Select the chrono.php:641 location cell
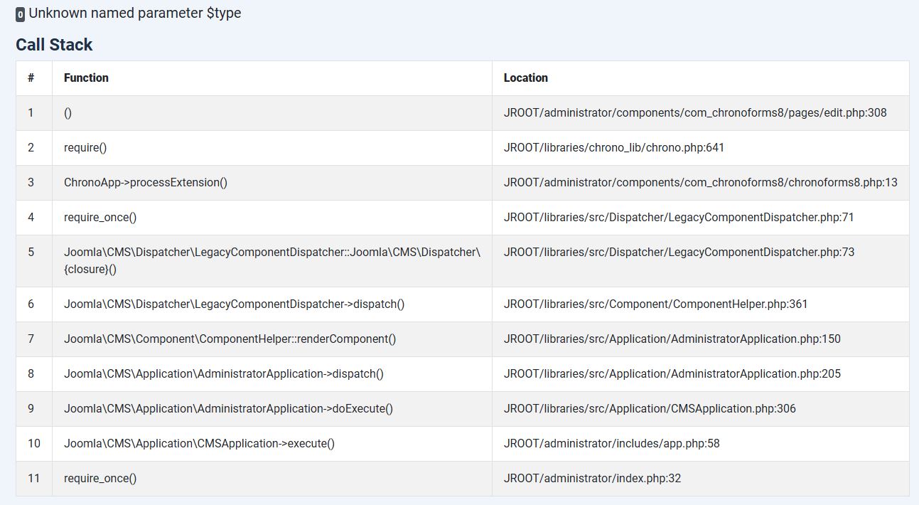Viewport: 919px width, 505px height. (613, 147)
